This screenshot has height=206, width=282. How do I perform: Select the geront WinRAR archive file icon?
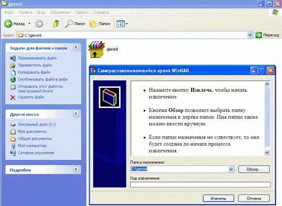(96, 50)
